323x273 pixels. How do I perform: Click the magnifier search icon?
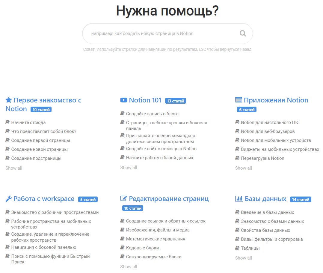coord(243,33)
